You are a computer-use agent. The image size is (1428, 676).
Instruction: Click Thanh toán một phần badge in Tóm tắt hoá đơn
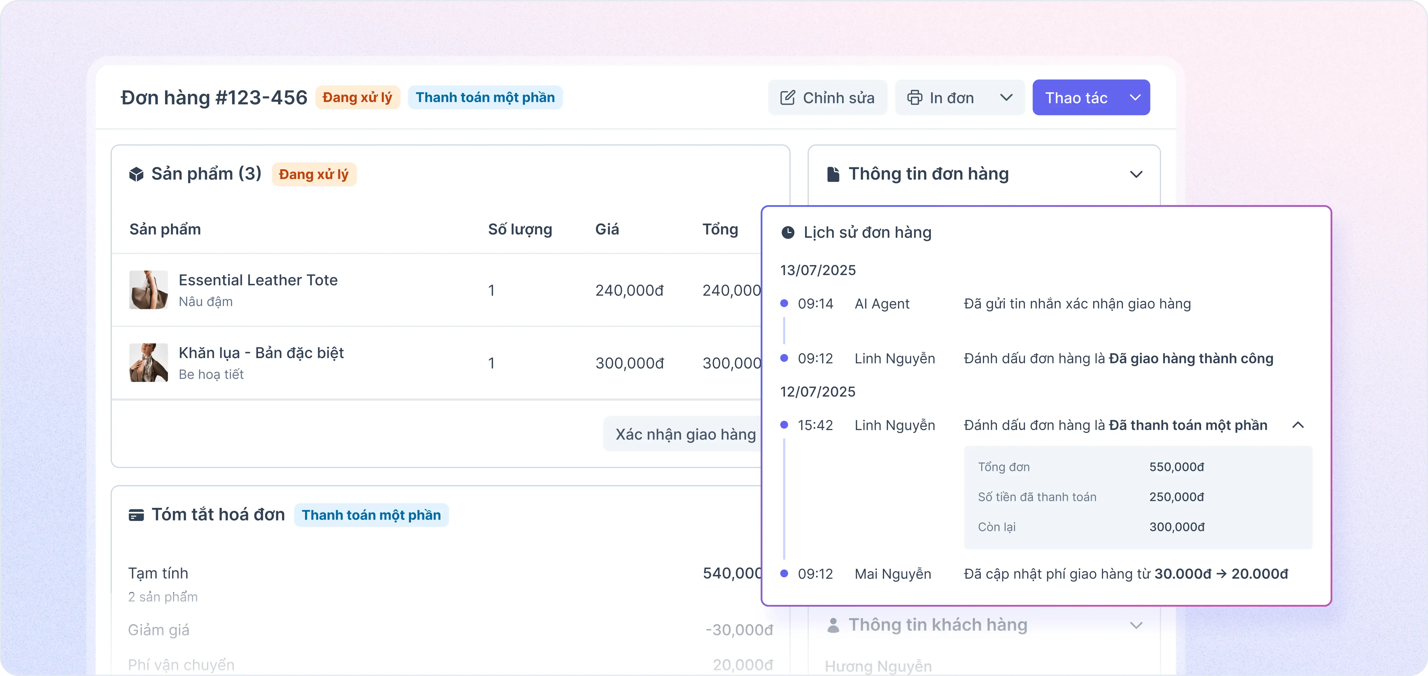pos(371,515)
